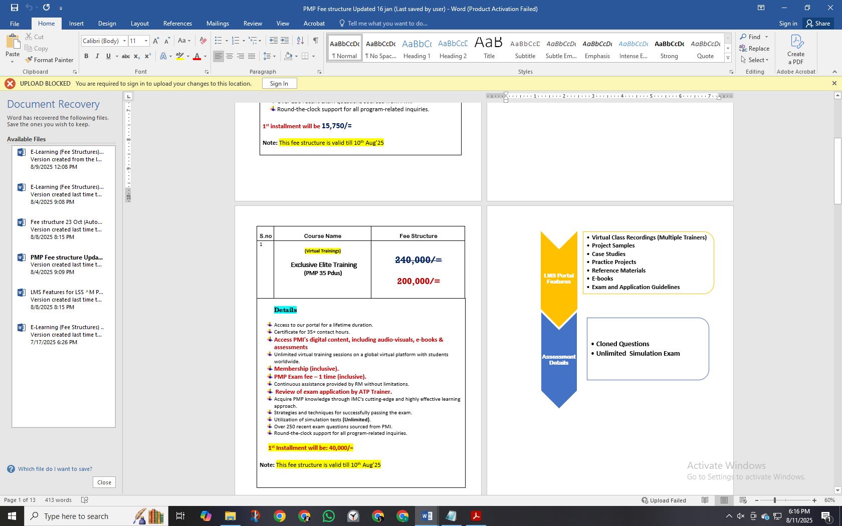
Task: Click Create a PDF Adobe Acrobat icon
Action: tap(795, 50)
